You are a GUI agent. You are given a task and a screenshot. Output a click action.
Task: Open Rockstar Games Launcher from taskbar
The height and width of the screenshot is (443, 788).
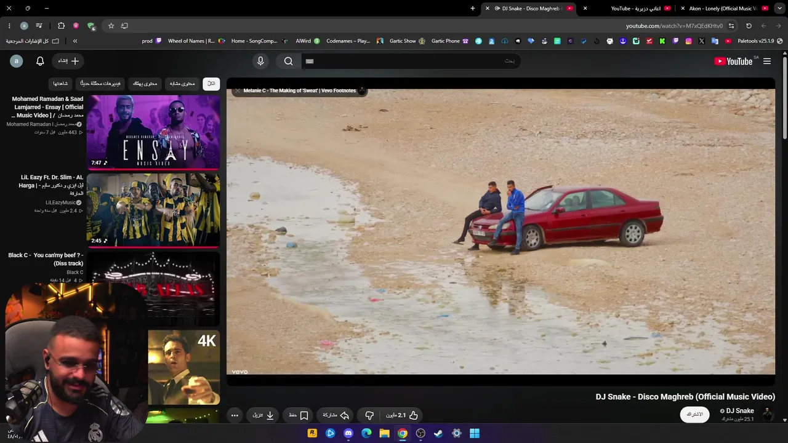point(313,433)
